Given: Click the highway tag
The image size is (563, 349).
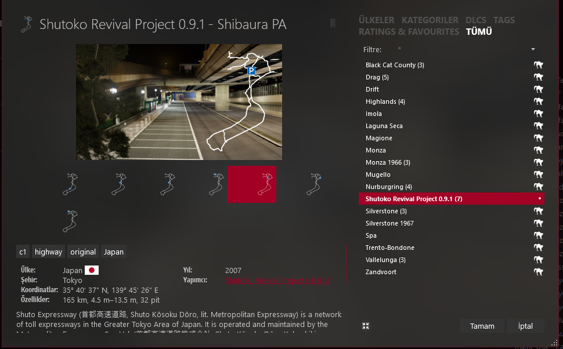Looking at the screenshot, I should (x=49, y=252).
